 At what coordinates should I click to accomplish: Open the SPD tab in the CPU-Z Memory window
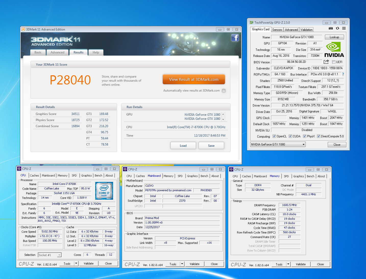pyautogui.click(x=286, y=176)
